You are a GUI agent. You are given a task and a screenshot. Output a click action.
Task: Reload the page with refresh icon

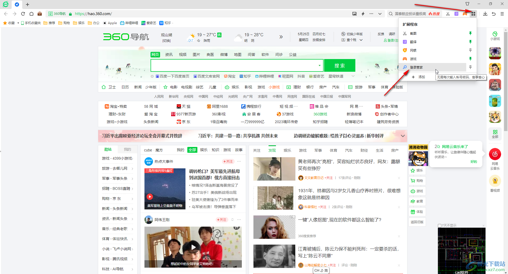pos(23,14)
